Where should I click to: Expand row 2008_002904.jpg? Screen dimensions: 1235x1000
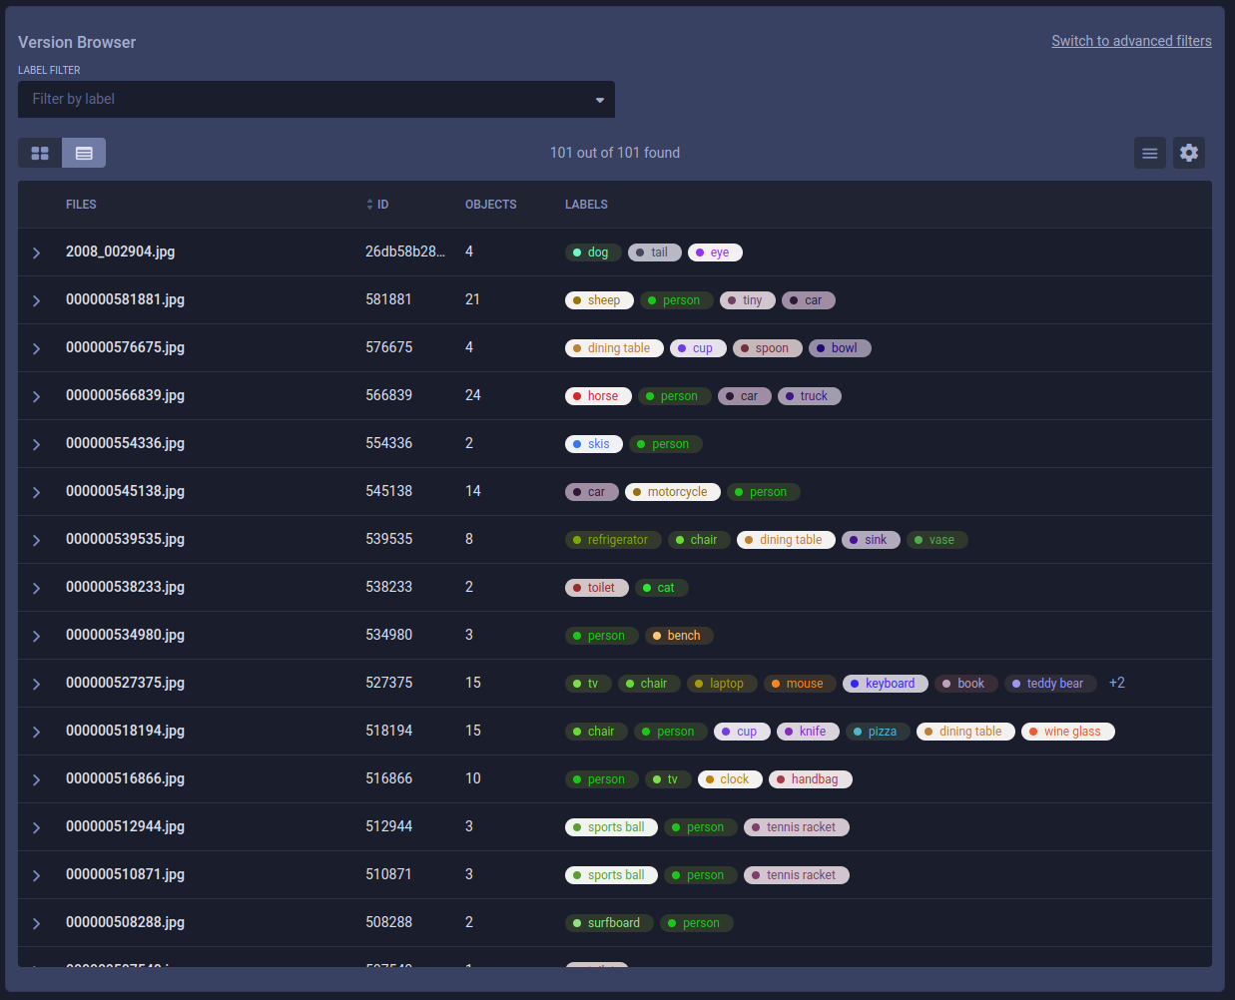(x=36, y=252)
